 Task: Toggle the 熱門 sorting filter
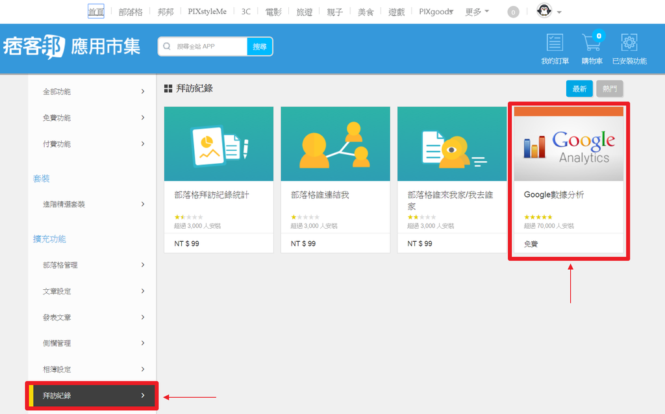coord(609,88)
